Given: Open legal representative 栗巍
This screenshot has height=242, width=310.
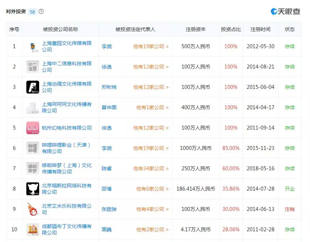Looking at the screenshot, I should pyautogui.click(x=106, y=230).
